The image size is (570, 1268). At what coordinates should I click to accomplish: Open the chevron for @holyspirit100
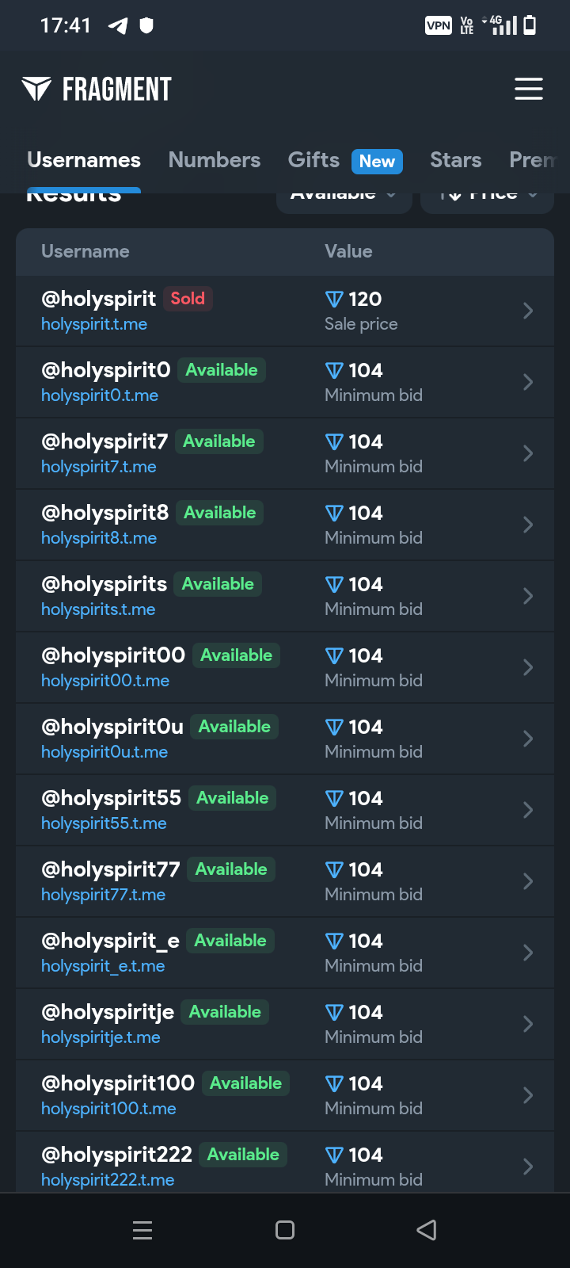coord(528,1095)
